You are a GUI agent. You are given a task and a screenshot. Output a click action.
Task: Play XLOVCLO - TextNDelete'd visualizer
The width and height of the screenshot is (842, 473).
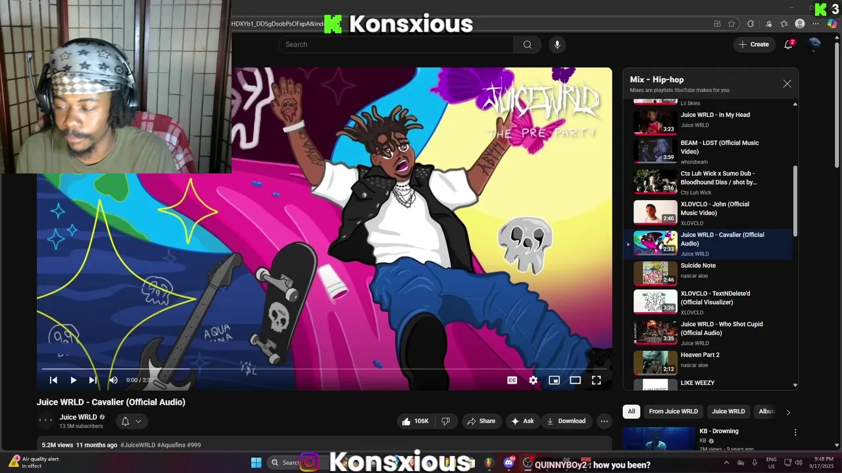point(709,302)
